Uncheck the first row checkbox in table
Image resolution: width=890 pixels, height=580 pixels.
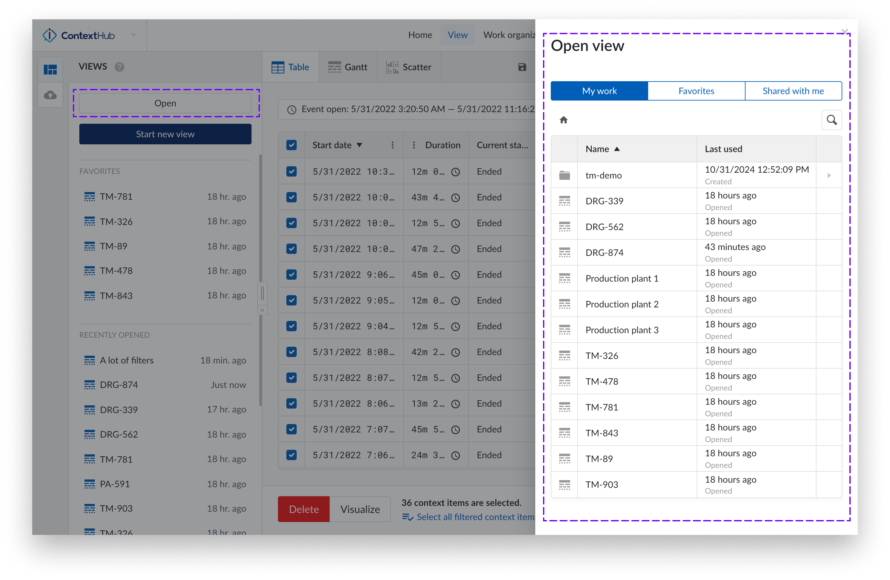point(291,171)
